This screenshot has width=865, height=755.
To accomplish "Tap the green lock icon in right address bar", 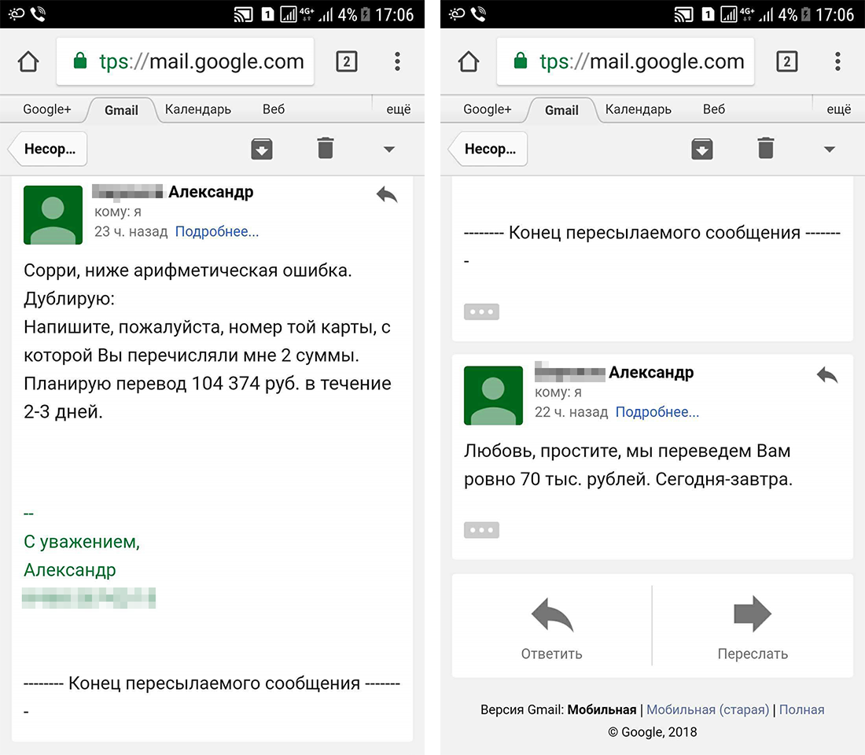I will [521, 61].
